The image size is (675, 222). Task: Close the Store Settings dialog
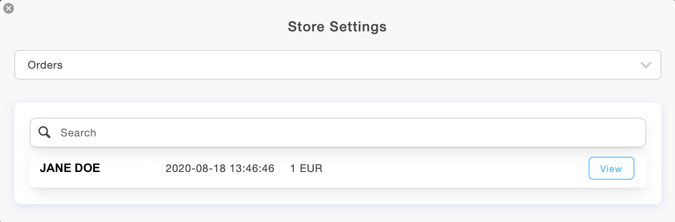click(x=8, y=8)
